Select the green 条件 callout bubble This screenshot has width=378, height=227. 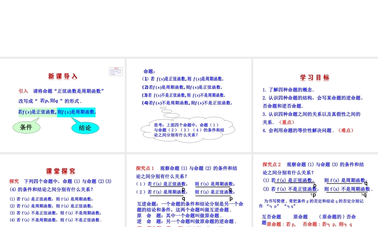(x=26, y=127)
